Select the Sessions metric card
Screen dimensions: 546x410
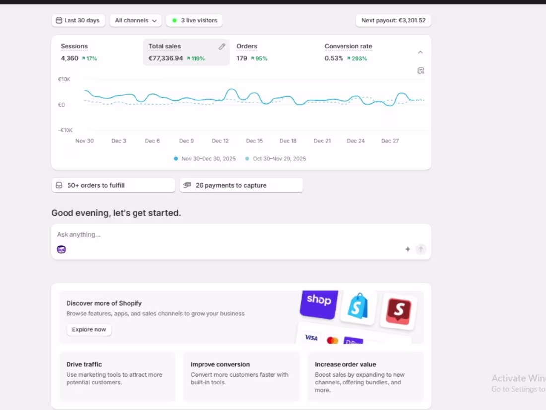[x=98, y=52]
